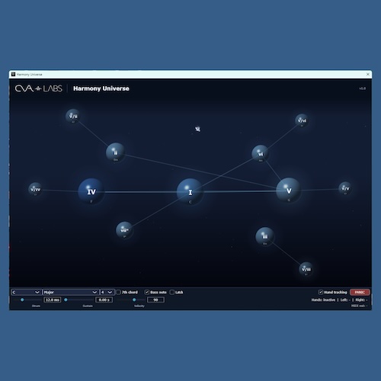Click the sustain value field 0.00 s
Image resolution: width=381 pixels, height=381 pixels.
(x=104, y=299)
